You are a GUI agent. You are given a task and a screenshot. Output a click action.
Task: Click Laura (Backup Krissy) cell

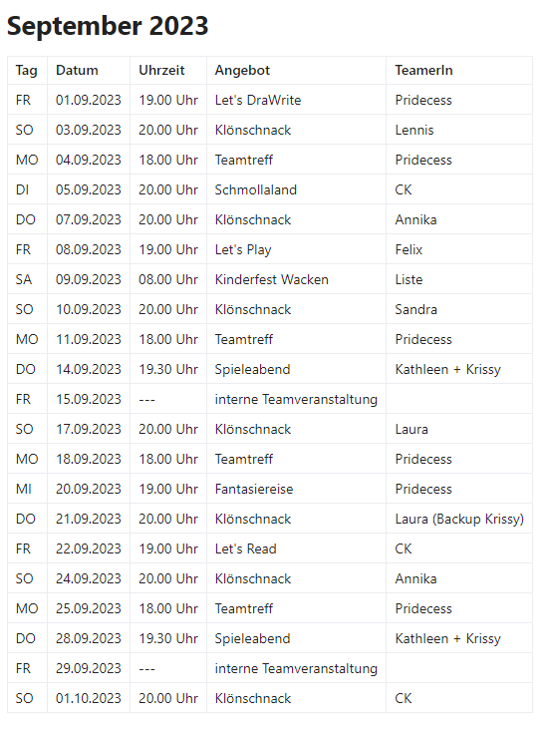click(x=459, y=520)
